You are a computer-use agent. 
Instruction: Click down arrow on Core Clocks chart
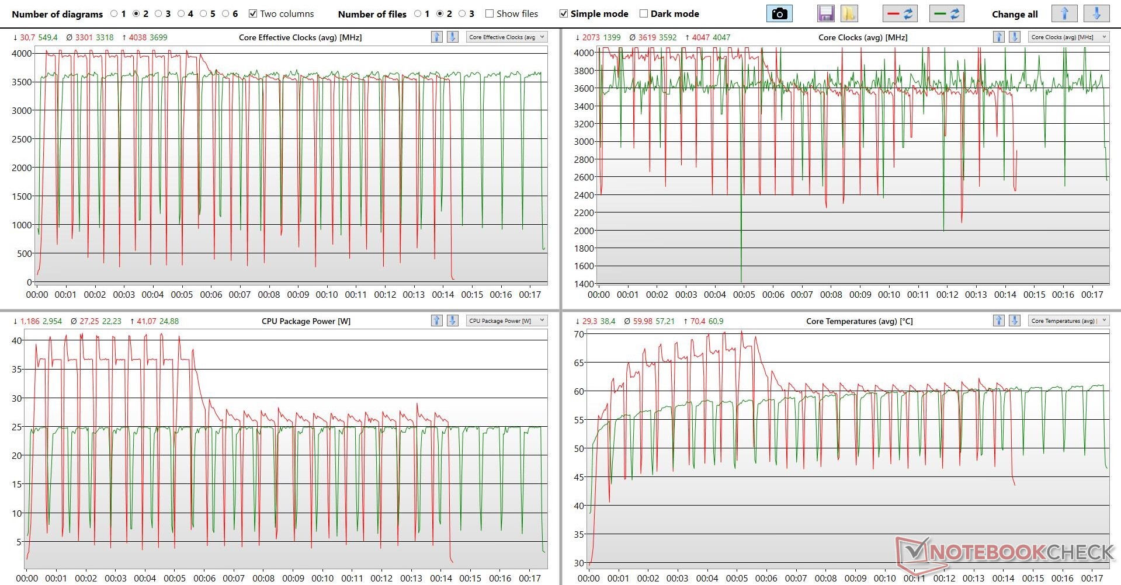pos(1015,37)
